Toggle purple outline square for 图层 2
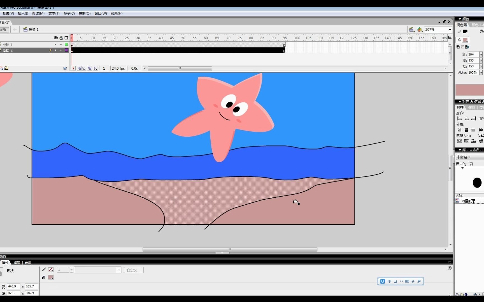 (x=66, y=50)
